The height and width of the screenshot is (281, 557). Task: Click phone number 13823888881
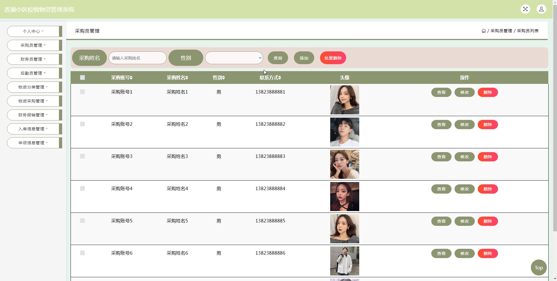click(270, 92)
